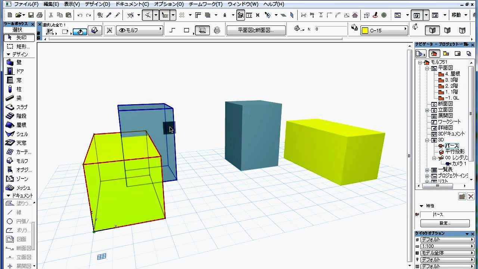
Task: Open the モデル全体 dropdown
Action: tap(447, 253)
